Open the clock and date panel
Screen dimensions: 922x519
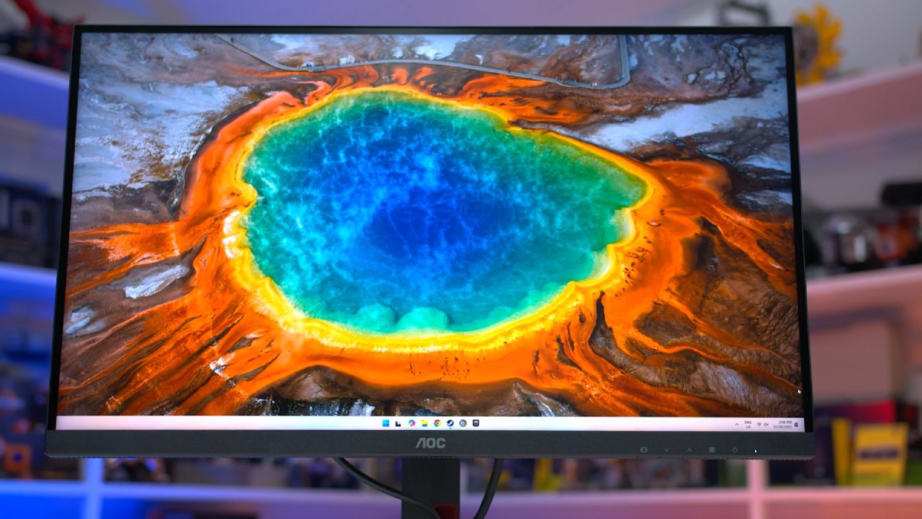pyautogui.click(x=782, y=425)
